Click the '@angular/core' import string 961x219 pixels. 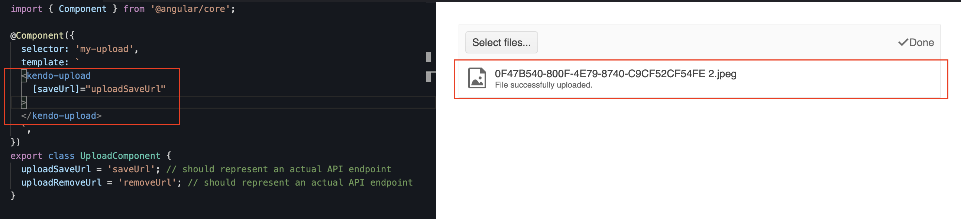point(190,9)
